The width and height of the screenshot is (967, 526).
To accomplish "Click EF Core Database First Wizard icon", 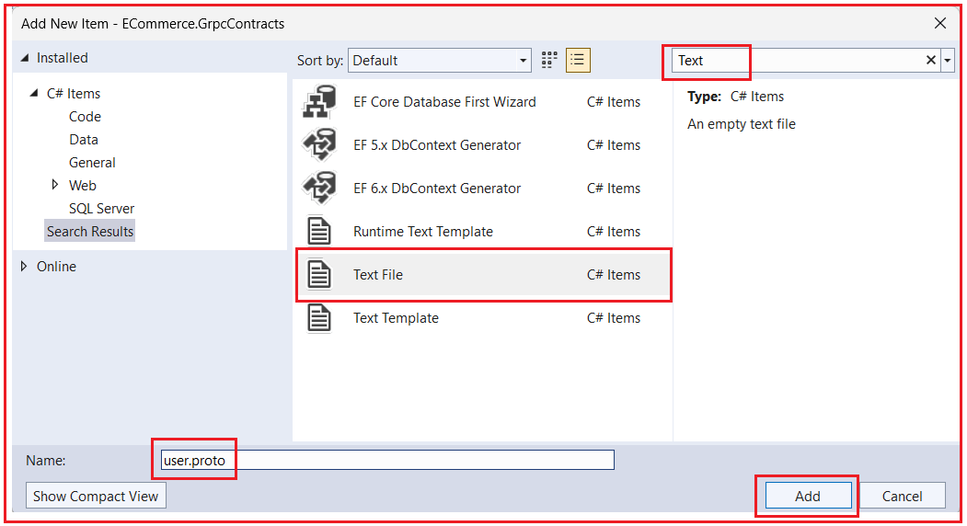I will (x=319, y=102).
